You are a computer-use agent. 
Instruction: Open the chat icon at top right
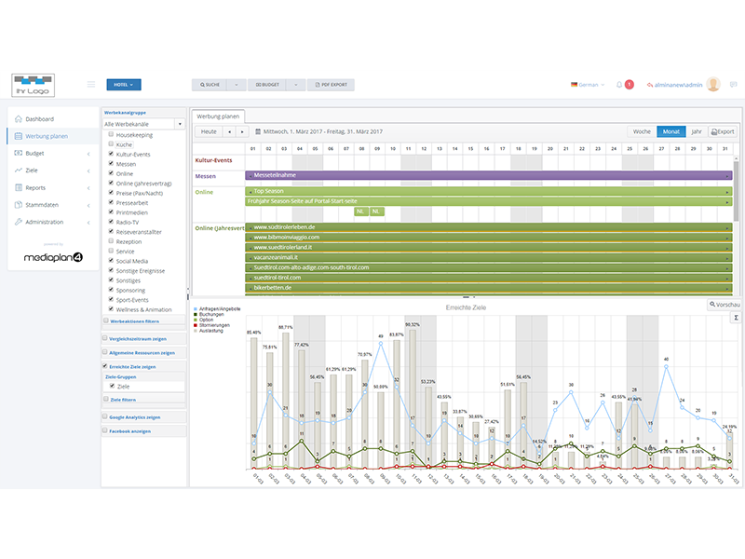734,85
